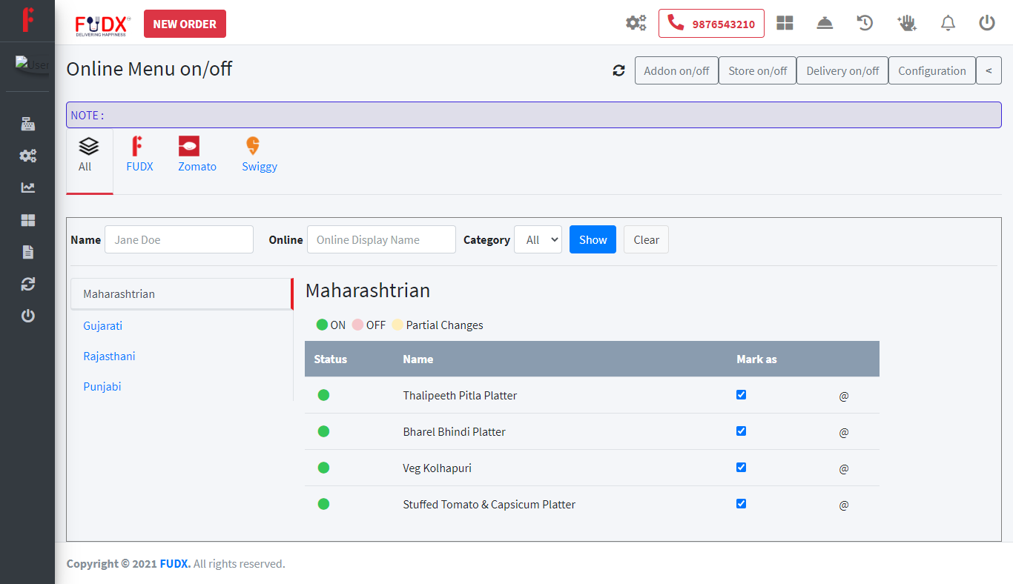Select the Gujarati category
Screen dimensions: 1013x584
(x=103, y=326)
